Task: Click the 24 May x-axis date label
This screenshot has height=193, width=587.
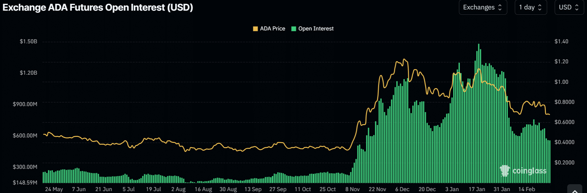Action: click(x=54, y=189)
